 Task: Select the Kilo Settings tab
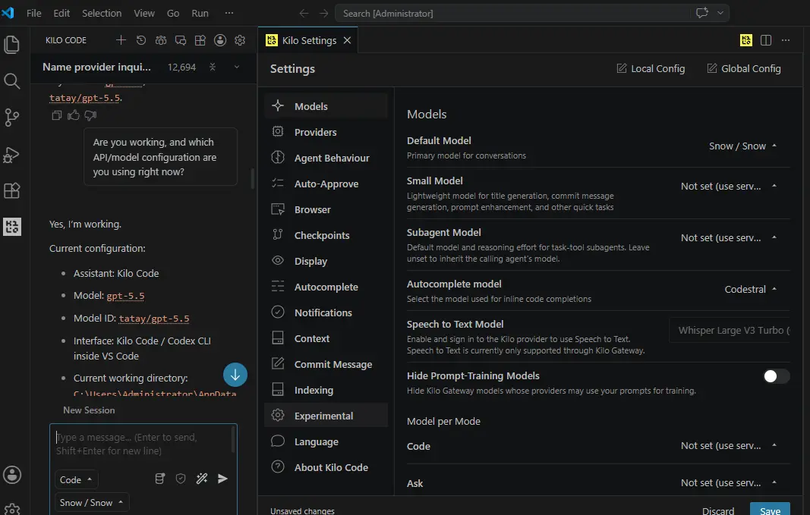307,40
